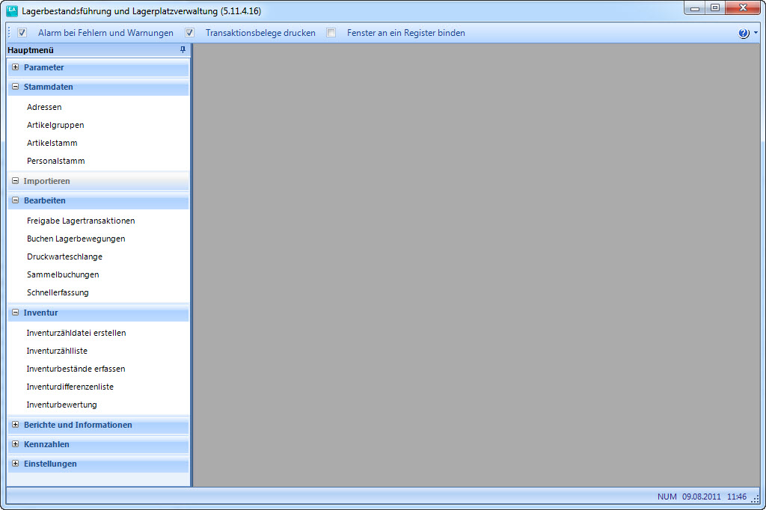Viewport: 766px width, 510px height.
Task: Open Schnellerfassung entry
Action: pyautogui.click(x=58, y=292)
